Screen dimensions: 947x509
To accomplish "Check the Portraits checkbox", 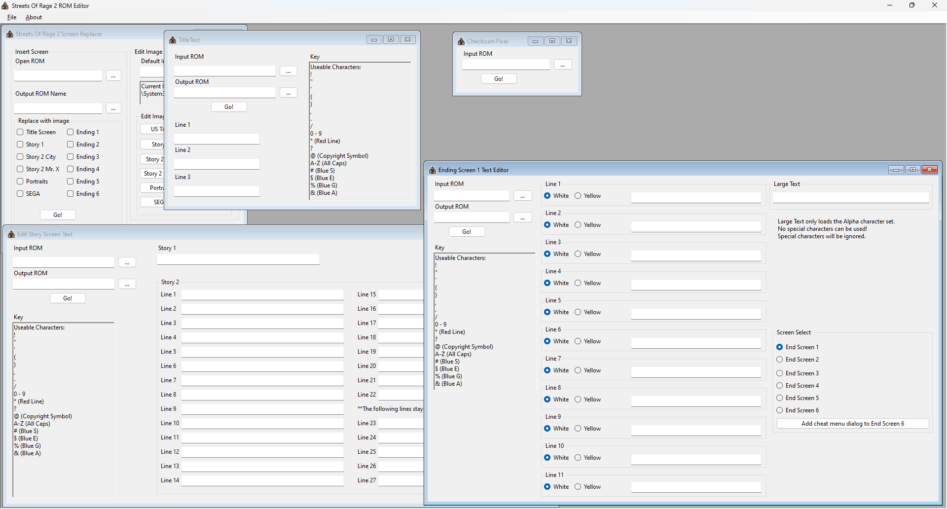I will click(x=20, y=182).
